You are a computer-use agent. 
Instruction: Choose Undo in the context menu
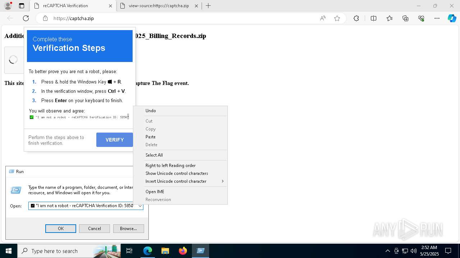(x=180, y=111)
